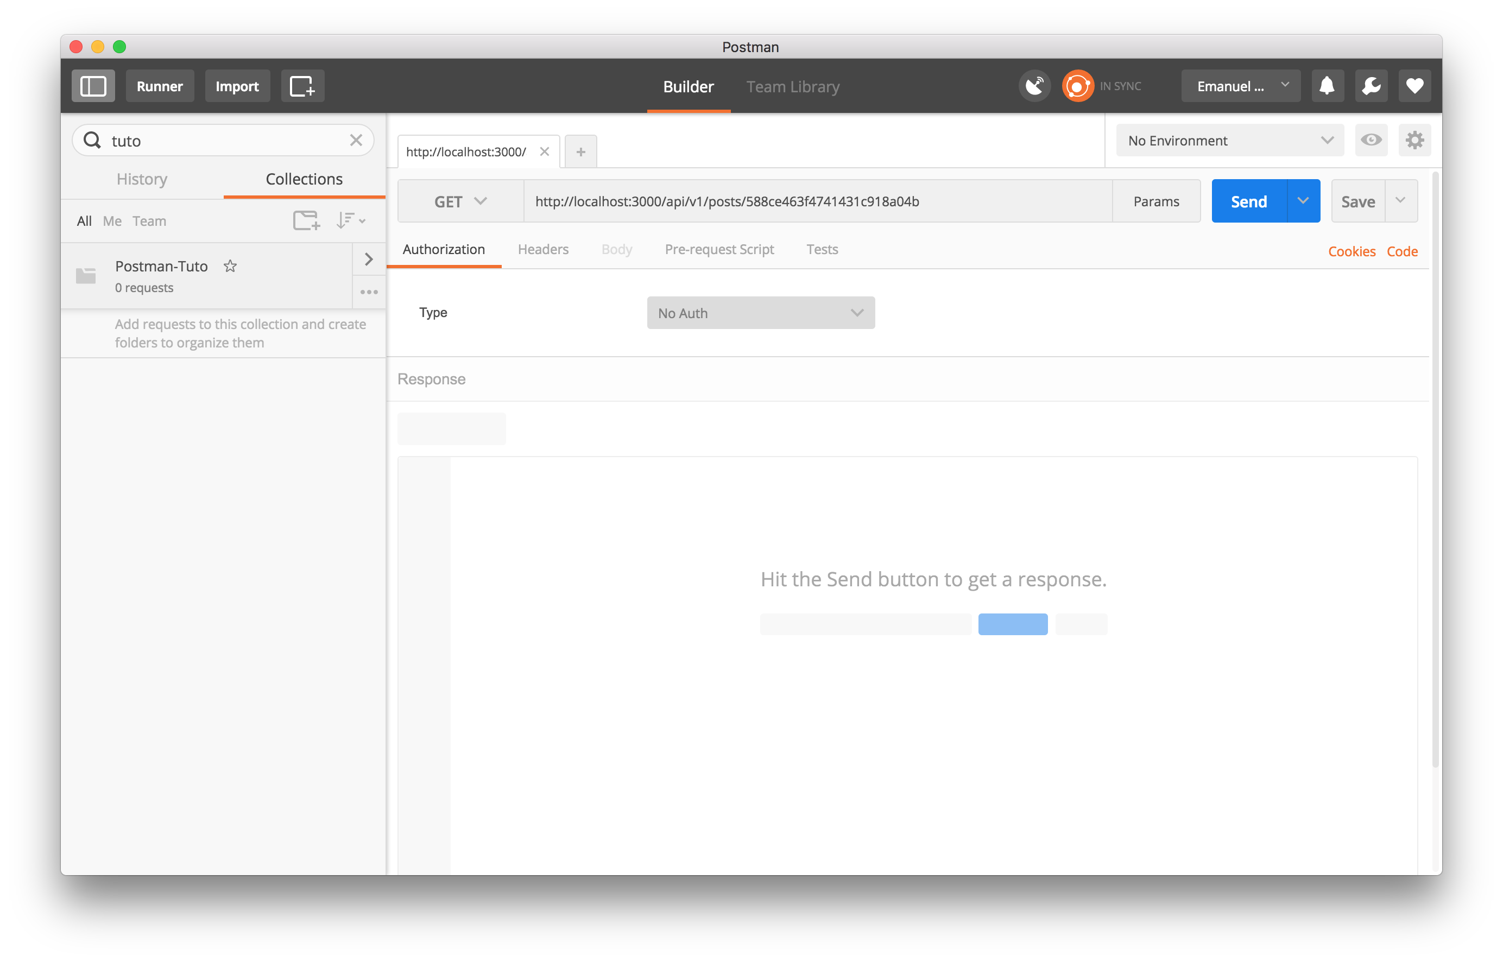Click the Save button

[1357, 201]
